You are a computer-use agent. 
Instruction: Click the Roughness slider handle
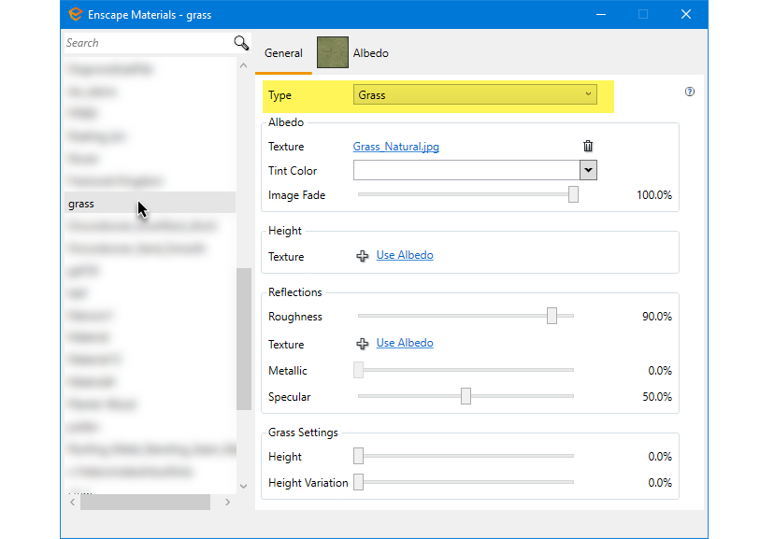552,317
